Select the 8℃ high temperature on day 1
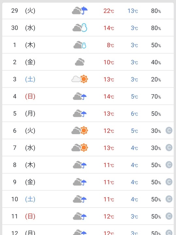 click(110, 45)
